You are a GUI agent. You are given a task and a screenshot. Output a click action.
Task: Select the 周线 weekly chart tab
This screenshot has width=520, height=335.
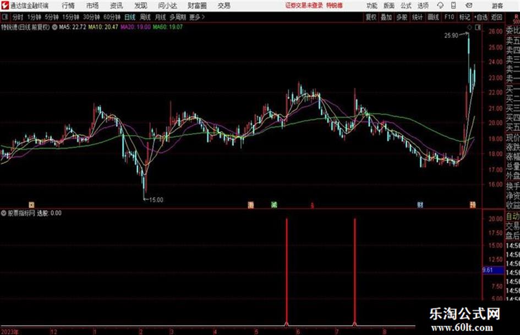point(145,17)
